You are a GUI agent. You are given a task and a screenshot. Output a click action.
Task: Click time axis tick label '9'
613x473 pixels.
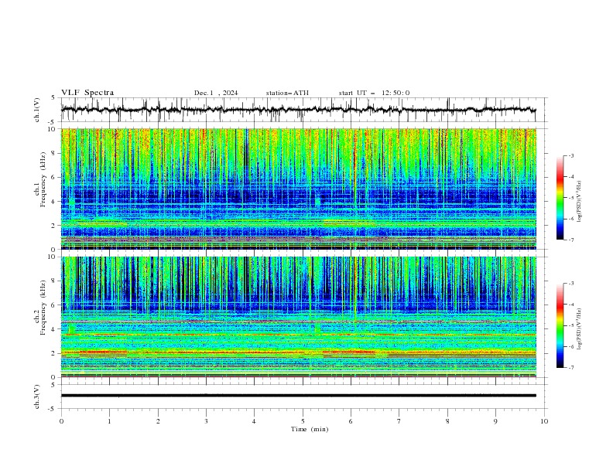tap(495, 421)
